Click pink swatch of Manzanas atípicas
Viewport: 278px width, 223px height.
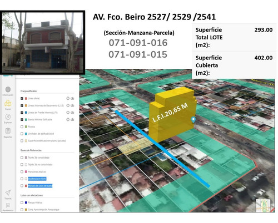26,172
